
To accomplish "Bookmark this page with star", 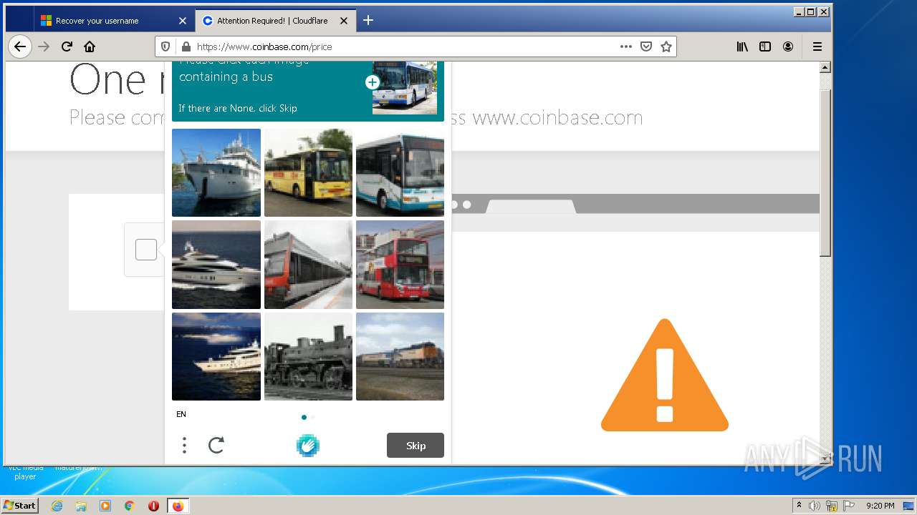I will click(666, 46).
